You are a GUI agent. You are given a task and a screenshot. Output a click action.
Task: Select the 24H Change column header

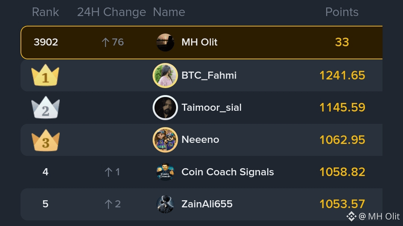[112, 12]
